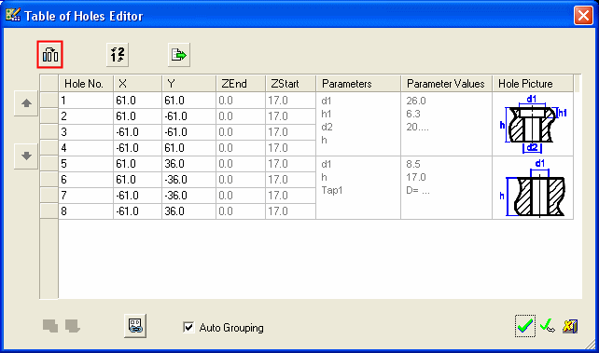
Task: Click the through hole picture with d1 and h
Action: (x=533, y=187)
